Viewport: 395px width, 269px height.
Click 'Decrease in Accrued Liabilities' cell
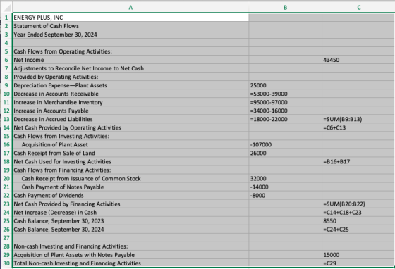(130, 119)
